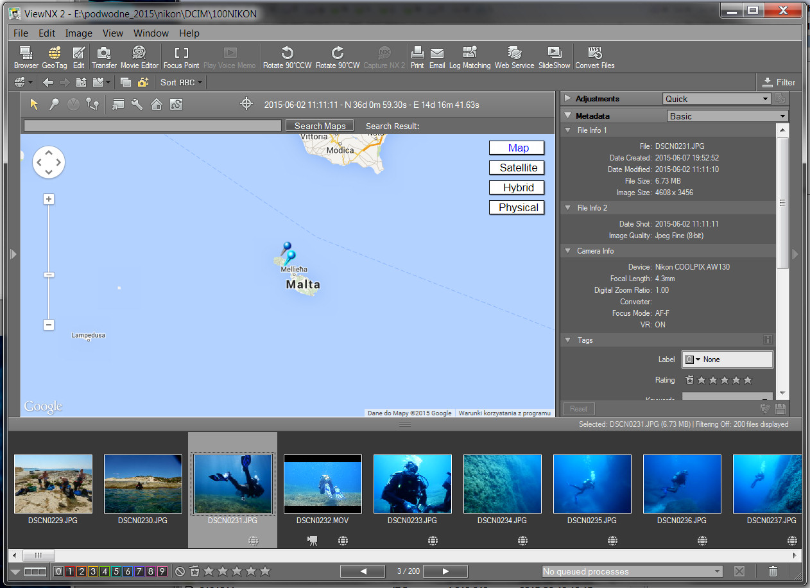Screen dimensions: 810x588
Task: Open the File menu
Action: pos(21,33)
